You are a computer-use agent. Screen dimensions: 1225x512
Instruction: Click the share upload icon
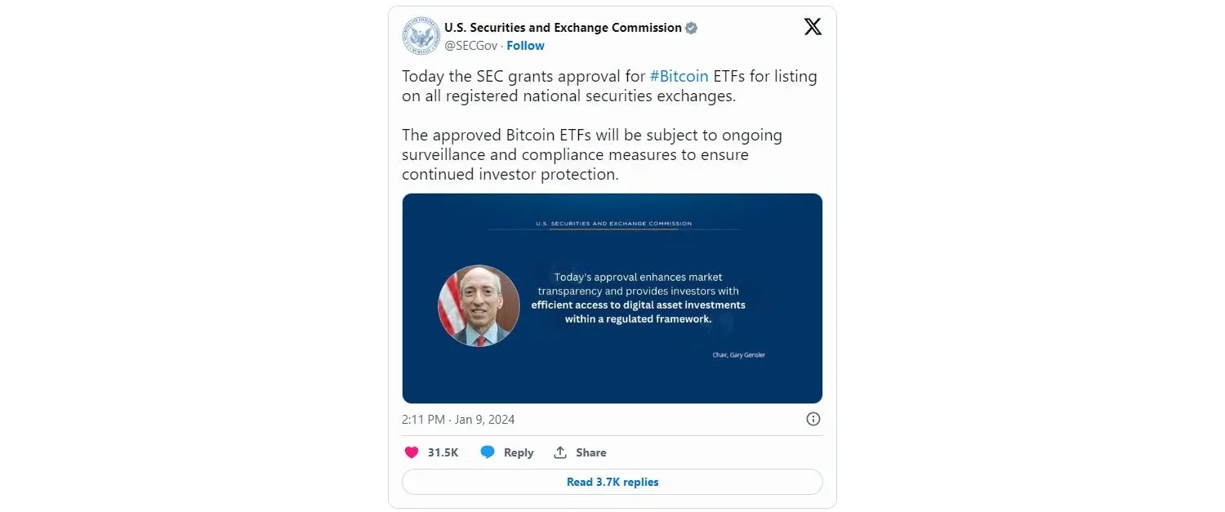point(560,452)
